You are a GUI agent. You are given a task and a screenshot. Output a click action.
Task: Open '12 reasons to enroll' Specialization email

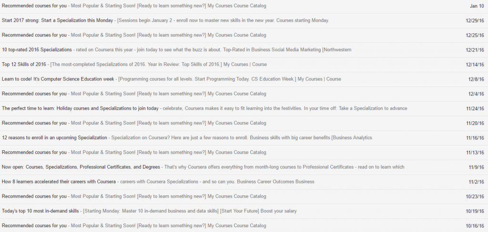click(244, 137)
